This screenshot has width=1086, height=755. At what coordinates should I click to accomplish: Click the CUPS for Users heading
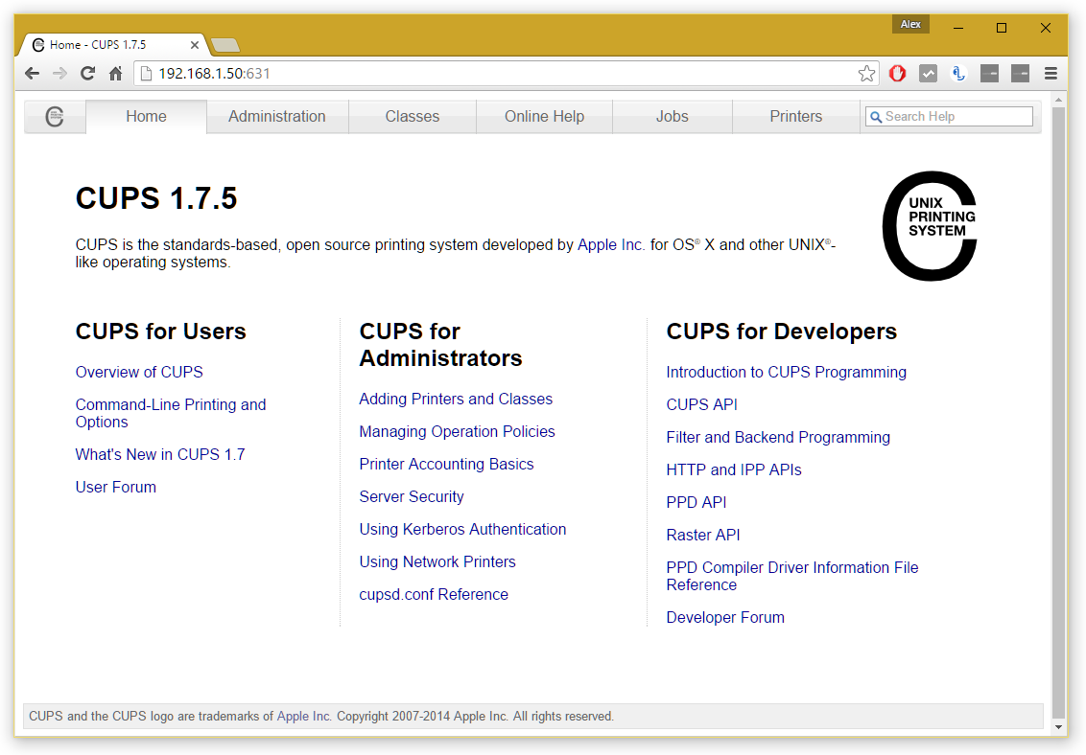point(160,332)
